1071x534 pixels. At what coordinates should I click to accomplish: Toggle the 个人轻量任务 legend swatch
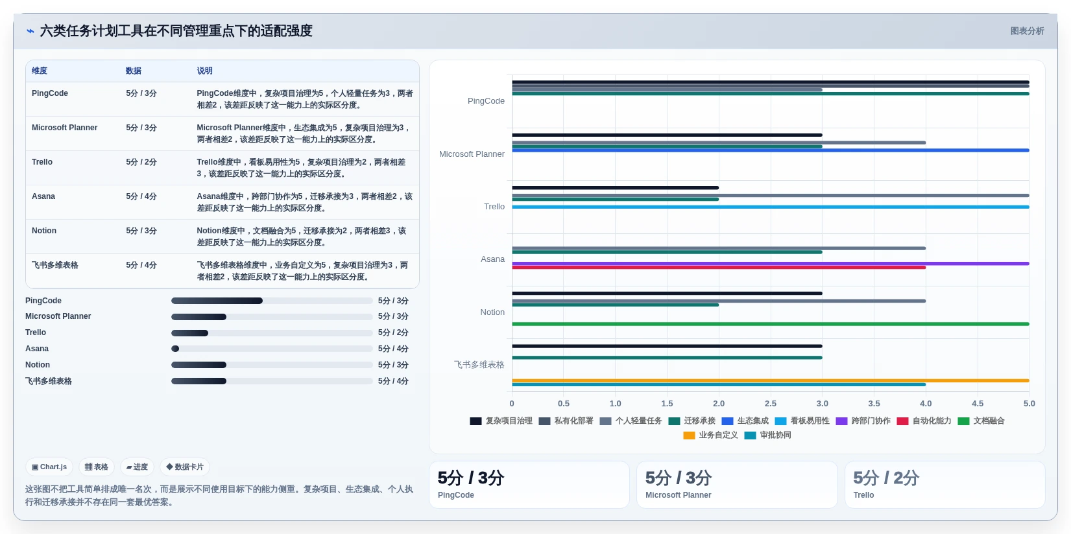[605, 421]
